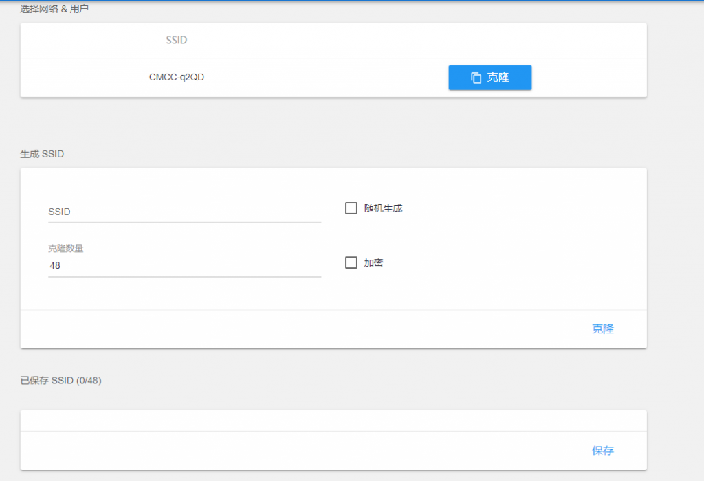
Task: Click the 克隆数量 field label
Action: (66, 248)
